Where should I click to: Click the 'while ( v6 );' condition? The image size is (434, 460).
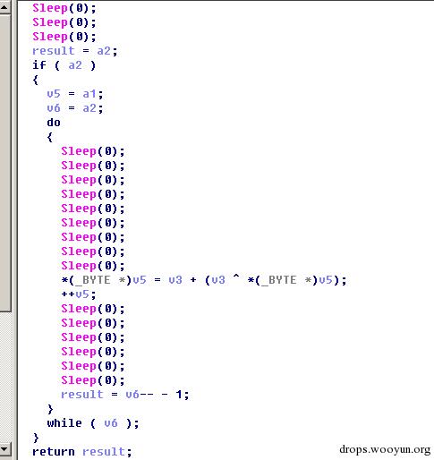click(93, 423)
